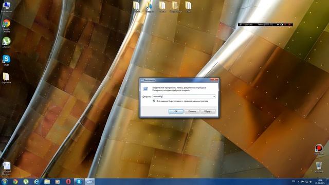
Task: Open the Google Chrome desktop shortcut
Action: [x=6, y=26]
